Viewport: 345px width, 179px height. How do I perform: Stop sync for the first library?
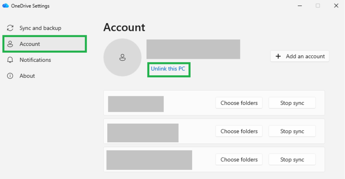[x=292, y=103]
